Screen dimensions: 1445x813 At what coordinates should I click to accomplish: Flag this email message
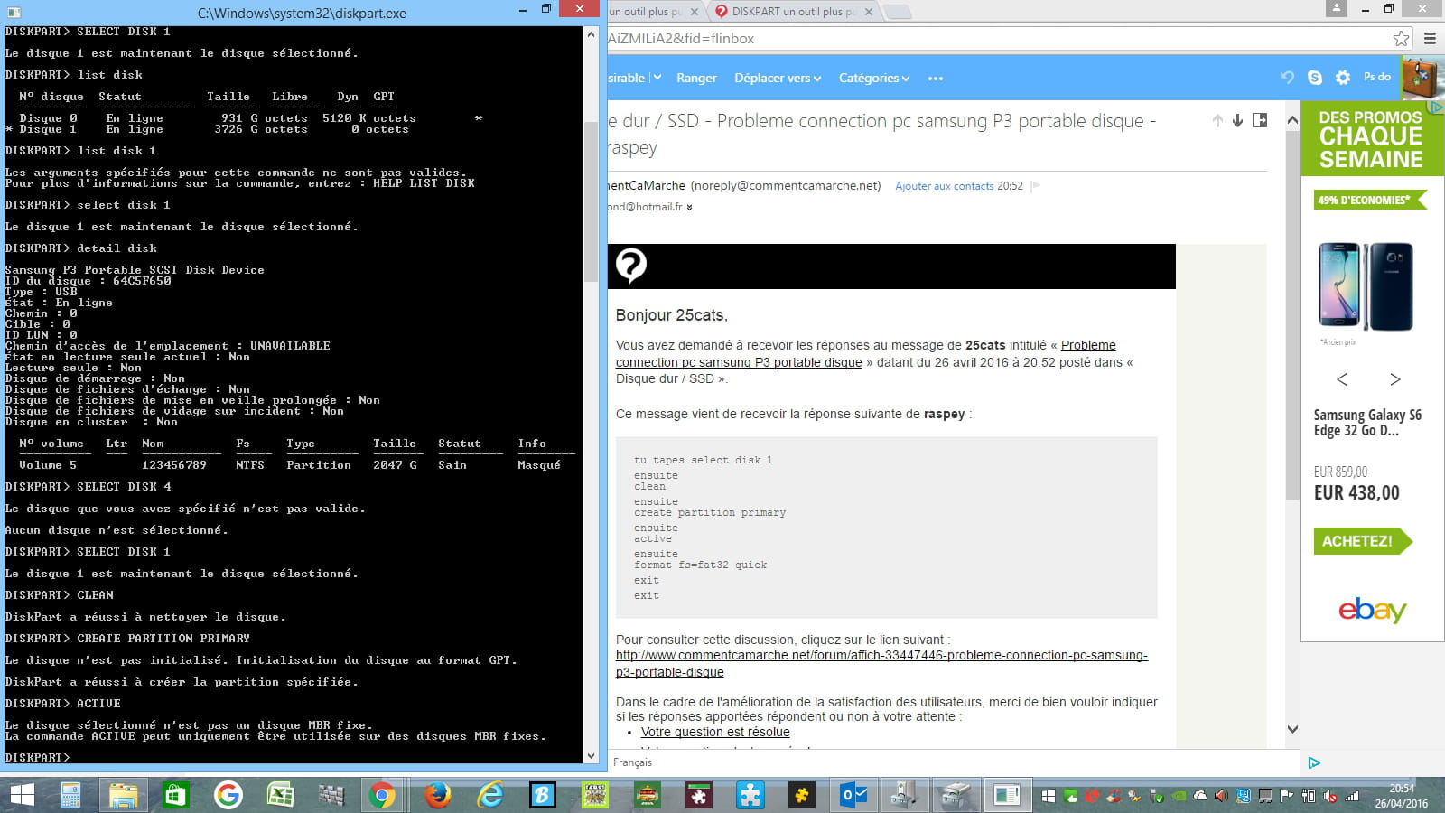click(x=1036, y=186)
